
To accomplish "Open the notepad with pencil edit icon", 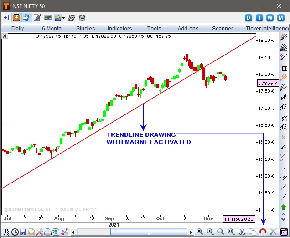I will [37, 18].
